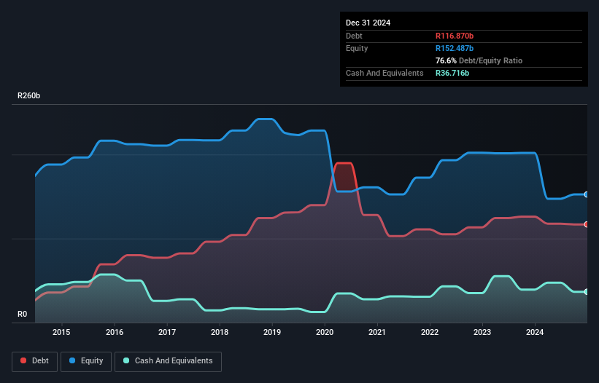
Task: Click the 2023 x-axis label
Action: (x=482, y=332)
